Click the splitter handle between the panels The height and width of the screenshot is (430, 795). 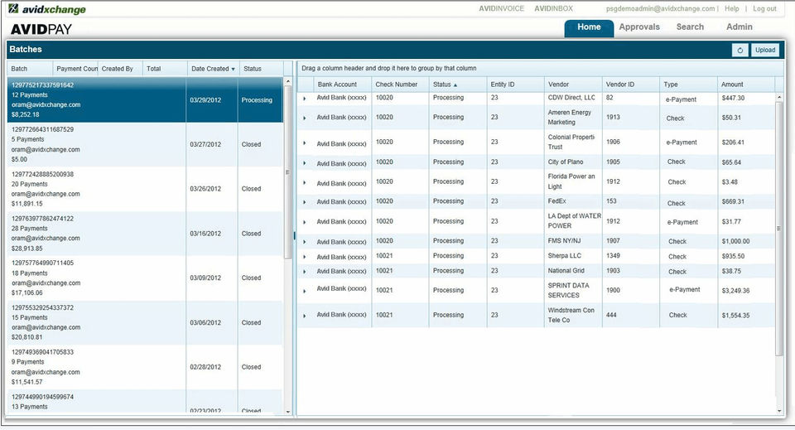[x=294, y=236]
